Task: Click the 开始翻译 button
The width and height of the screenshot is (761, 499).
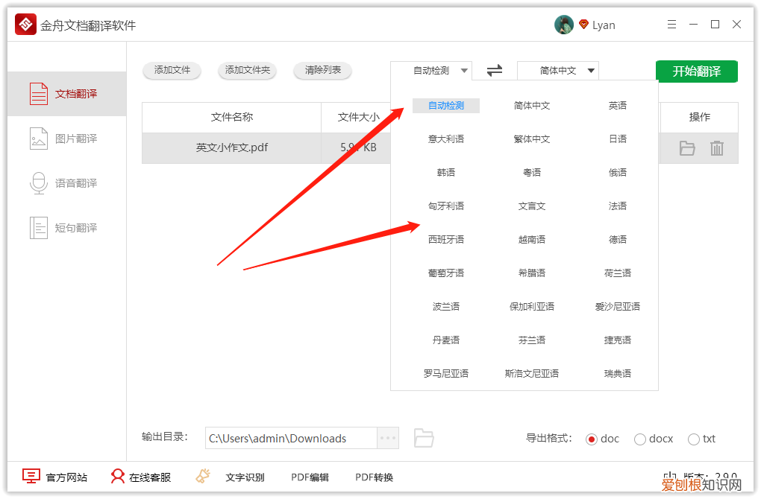Action: pyautogui.click(x=696, y=71)
